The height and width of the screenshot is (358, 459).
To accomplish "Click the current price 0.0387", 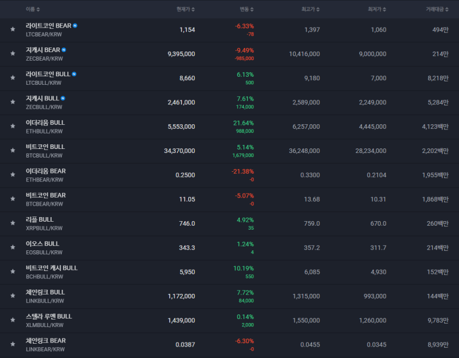I will point(185,345).
